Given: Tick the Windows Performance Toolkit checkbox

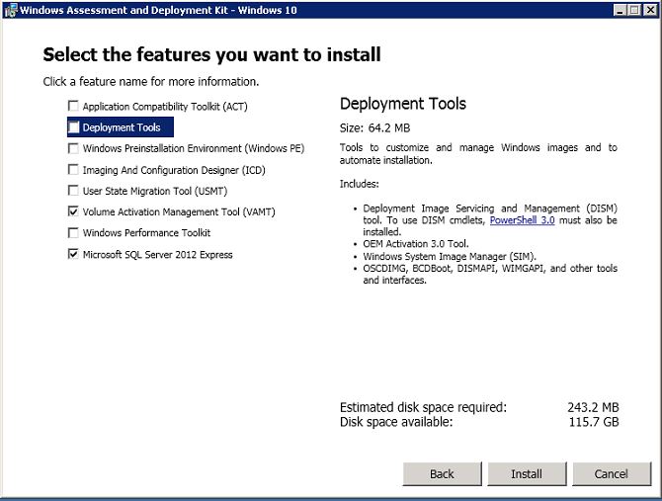Looking at the screenshot, I should (73, 233).
